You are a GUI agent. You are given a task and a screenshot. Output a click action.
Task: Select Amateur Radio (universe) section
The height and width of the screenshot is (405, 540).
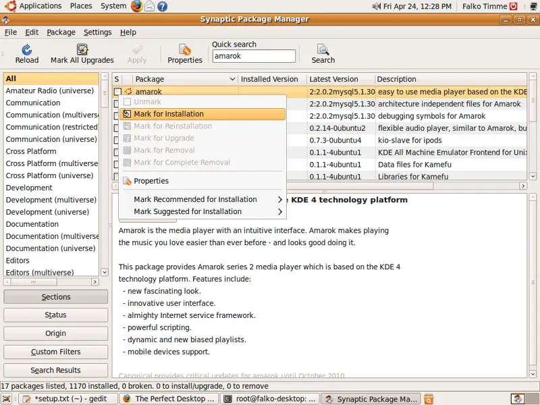click(51, 90)
